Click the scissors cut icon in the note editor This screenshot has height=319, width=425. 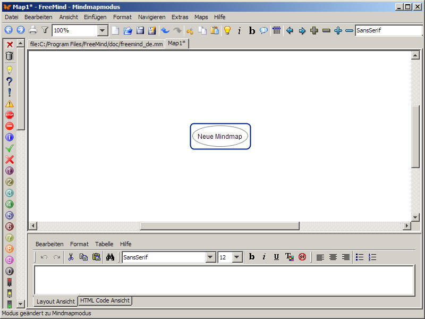(x=71, y=257)
